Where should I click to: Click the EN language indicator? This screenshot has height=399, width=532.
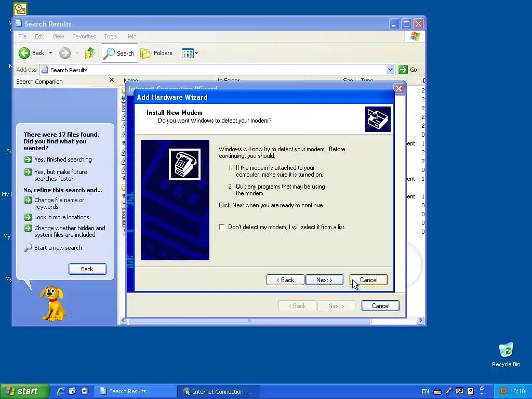[425, 392]
